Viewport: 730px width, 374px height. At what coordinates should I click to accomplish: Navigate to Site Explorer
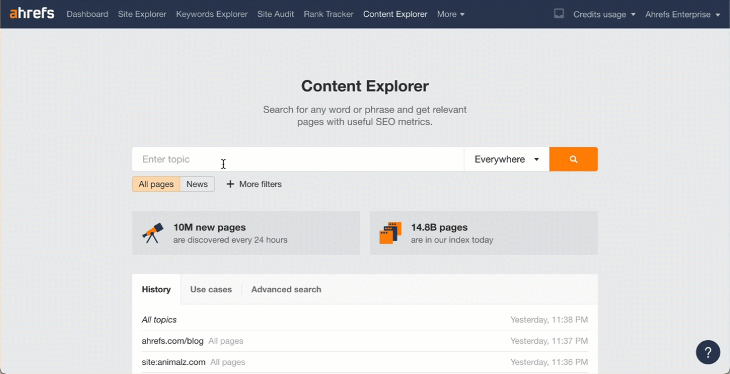(x=142, y=14)
